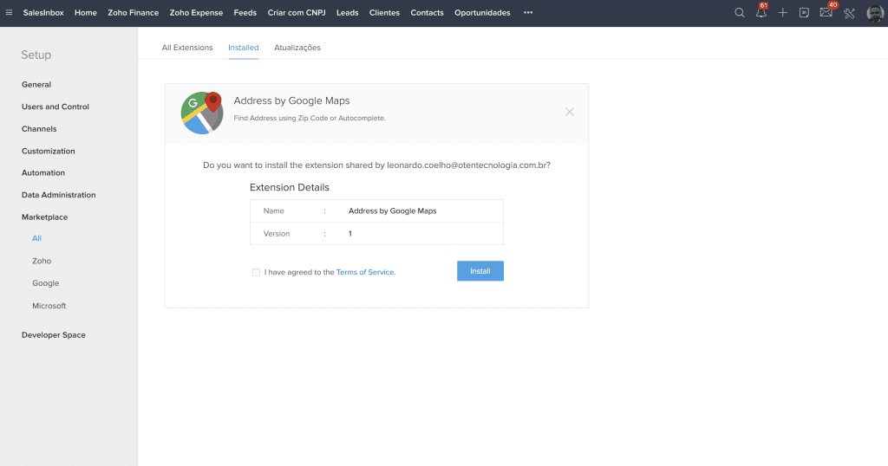Expand the more modules ellipsis menu
The height and width of the screenshot is (466, 888).
click(528, 13)
